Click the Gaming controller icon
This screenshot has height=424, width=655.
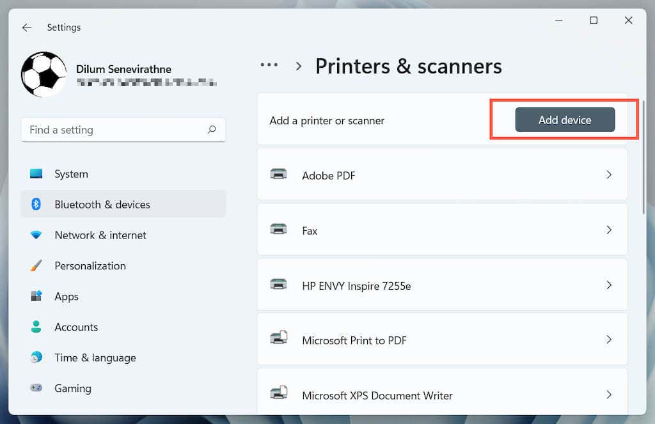click(x=36, y=388)
